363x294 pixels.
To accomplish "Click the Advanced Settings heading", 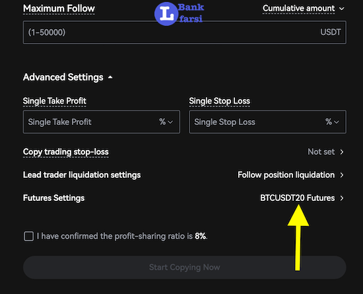I will point(63,77).
